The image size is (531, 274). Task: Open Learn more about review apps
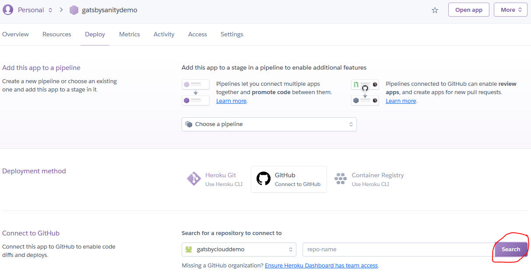pyautogui.click(x=401, y=101)
